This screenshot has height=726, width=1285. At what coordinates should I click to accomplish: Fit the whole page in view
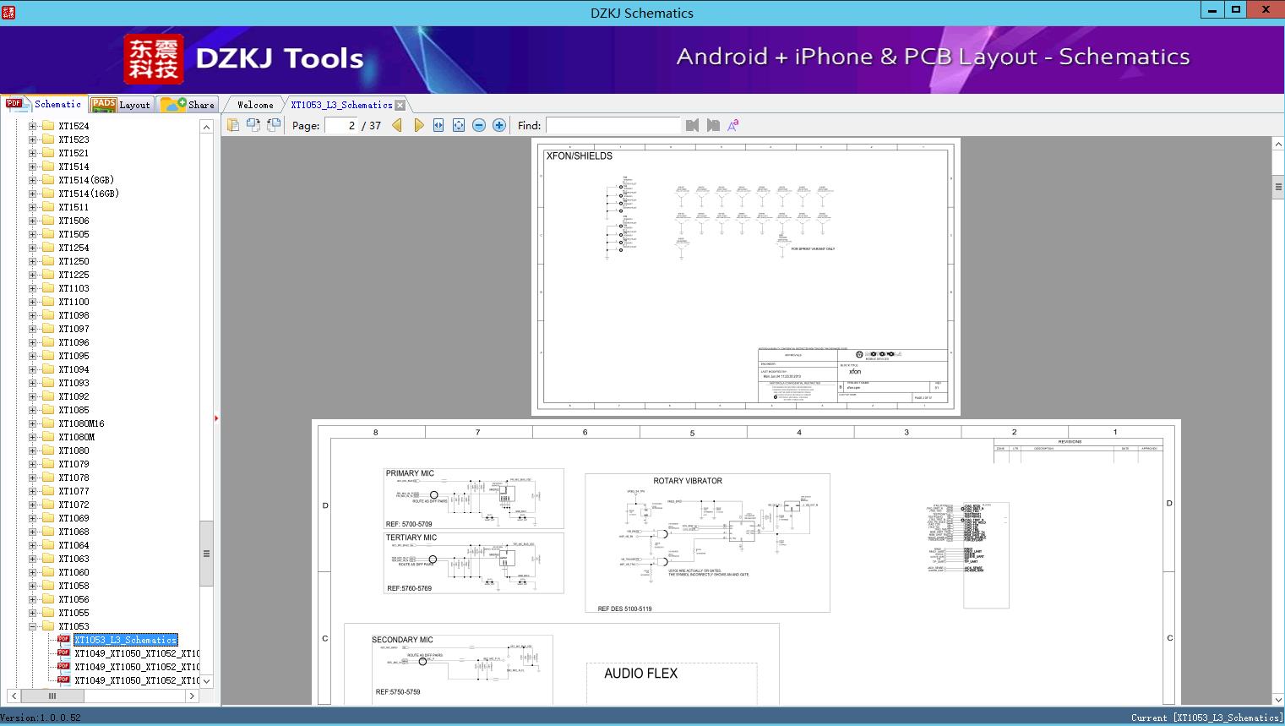click(459, 125)
